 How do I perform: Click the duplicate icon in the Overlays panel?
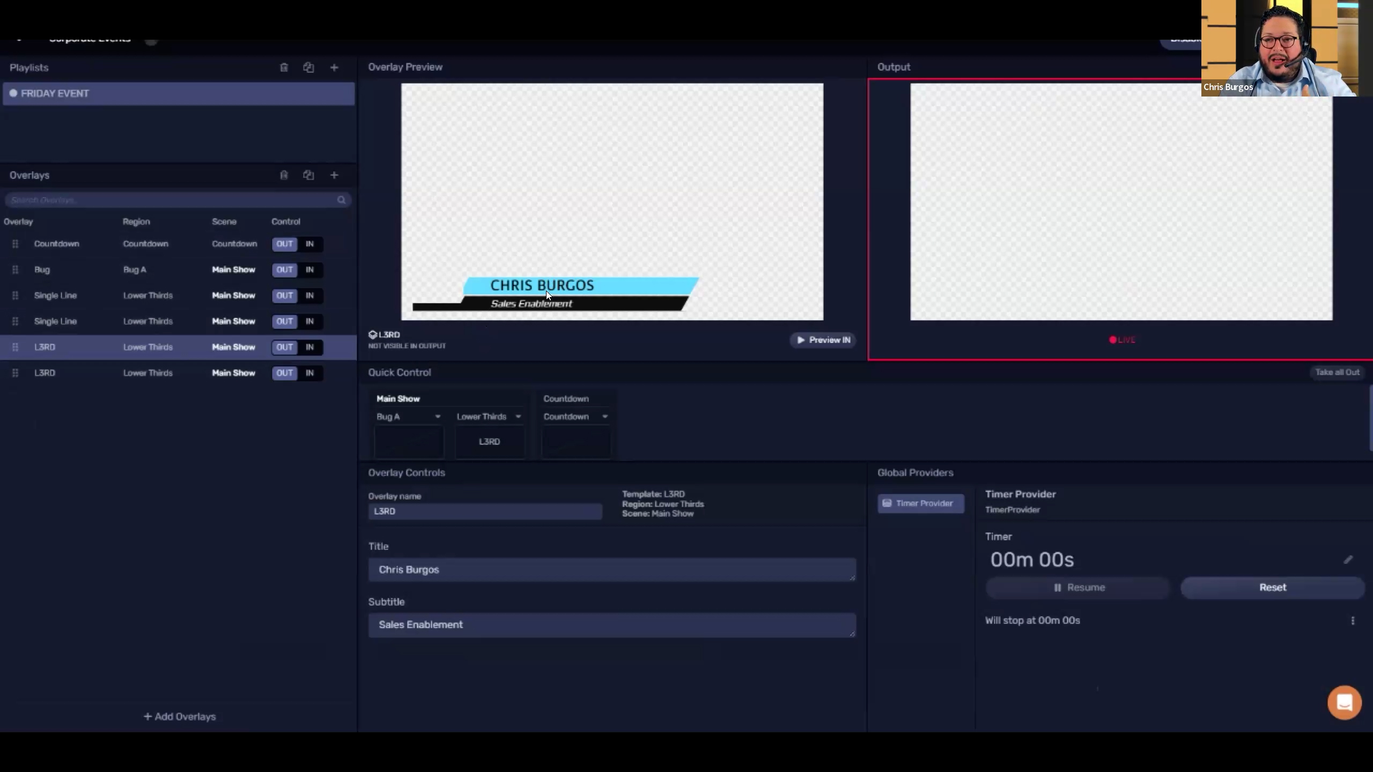[x=309, y=175]
